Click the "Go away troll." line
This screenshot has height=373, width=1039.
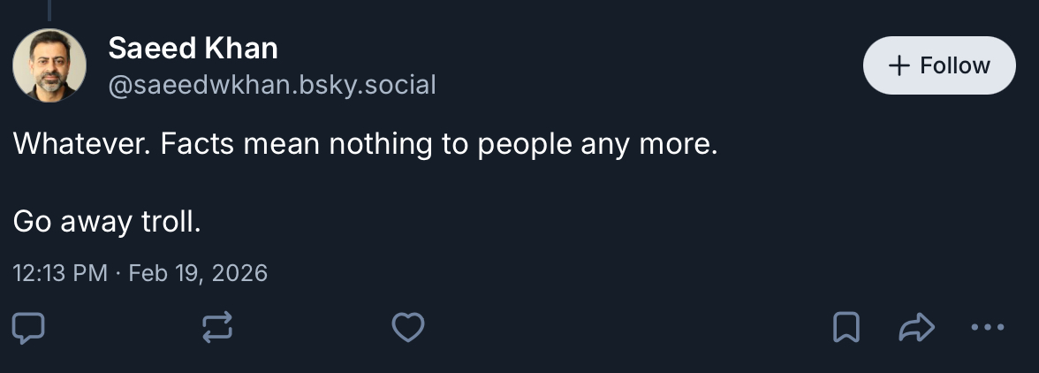pos(107,222)
